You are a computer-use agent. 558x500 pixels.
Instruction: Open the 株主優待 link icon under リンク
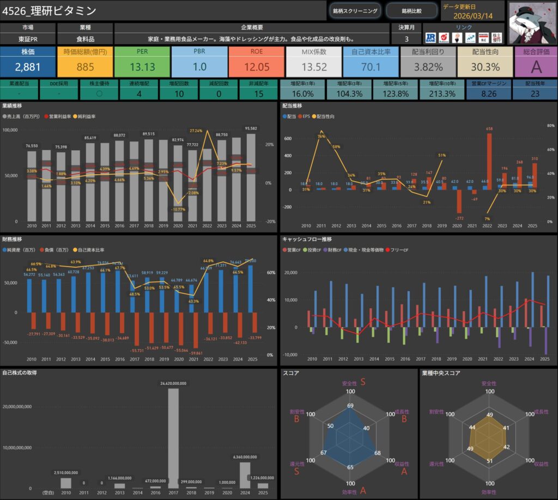496,37
